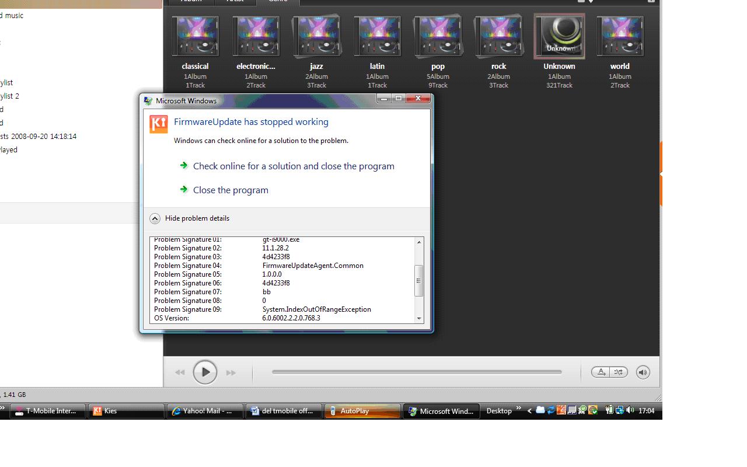Mute the Kies player volume

(x=643, y=372)
